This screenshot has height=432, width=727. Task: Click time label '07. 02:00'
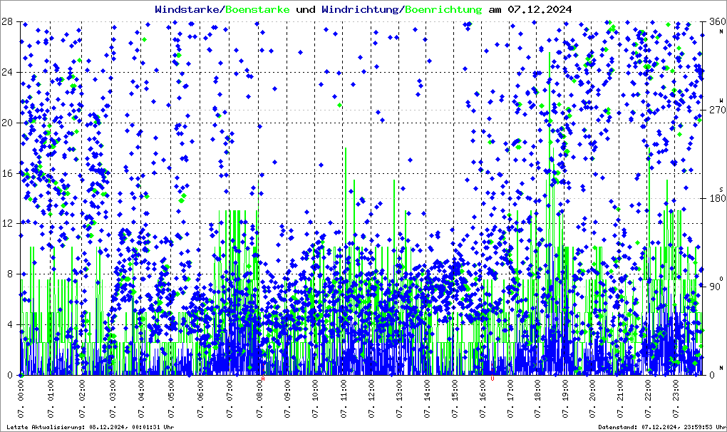82,398
